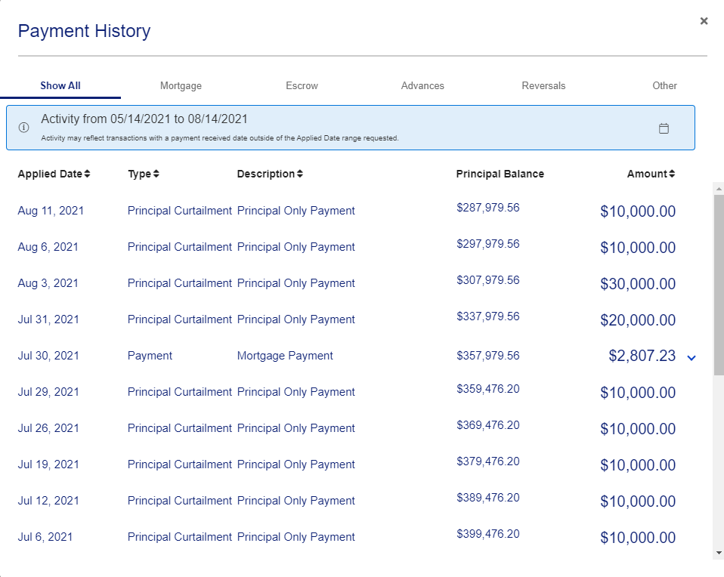Close the Payment History dialog
The width and height of the screenshot is (724, 577).
point(704,21)
